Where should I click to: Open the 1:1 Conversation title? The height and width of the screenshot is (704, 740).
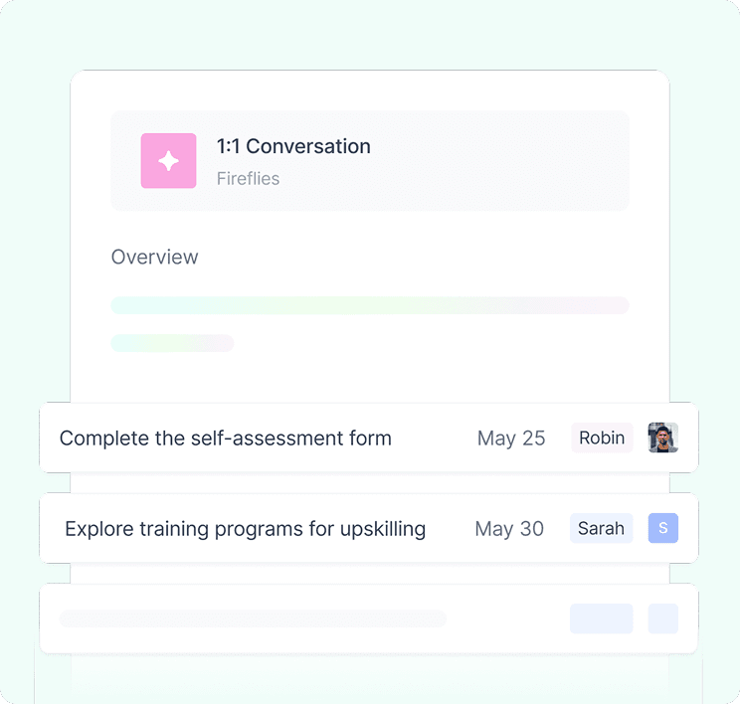pyautogui.click(x=293, y=146)
